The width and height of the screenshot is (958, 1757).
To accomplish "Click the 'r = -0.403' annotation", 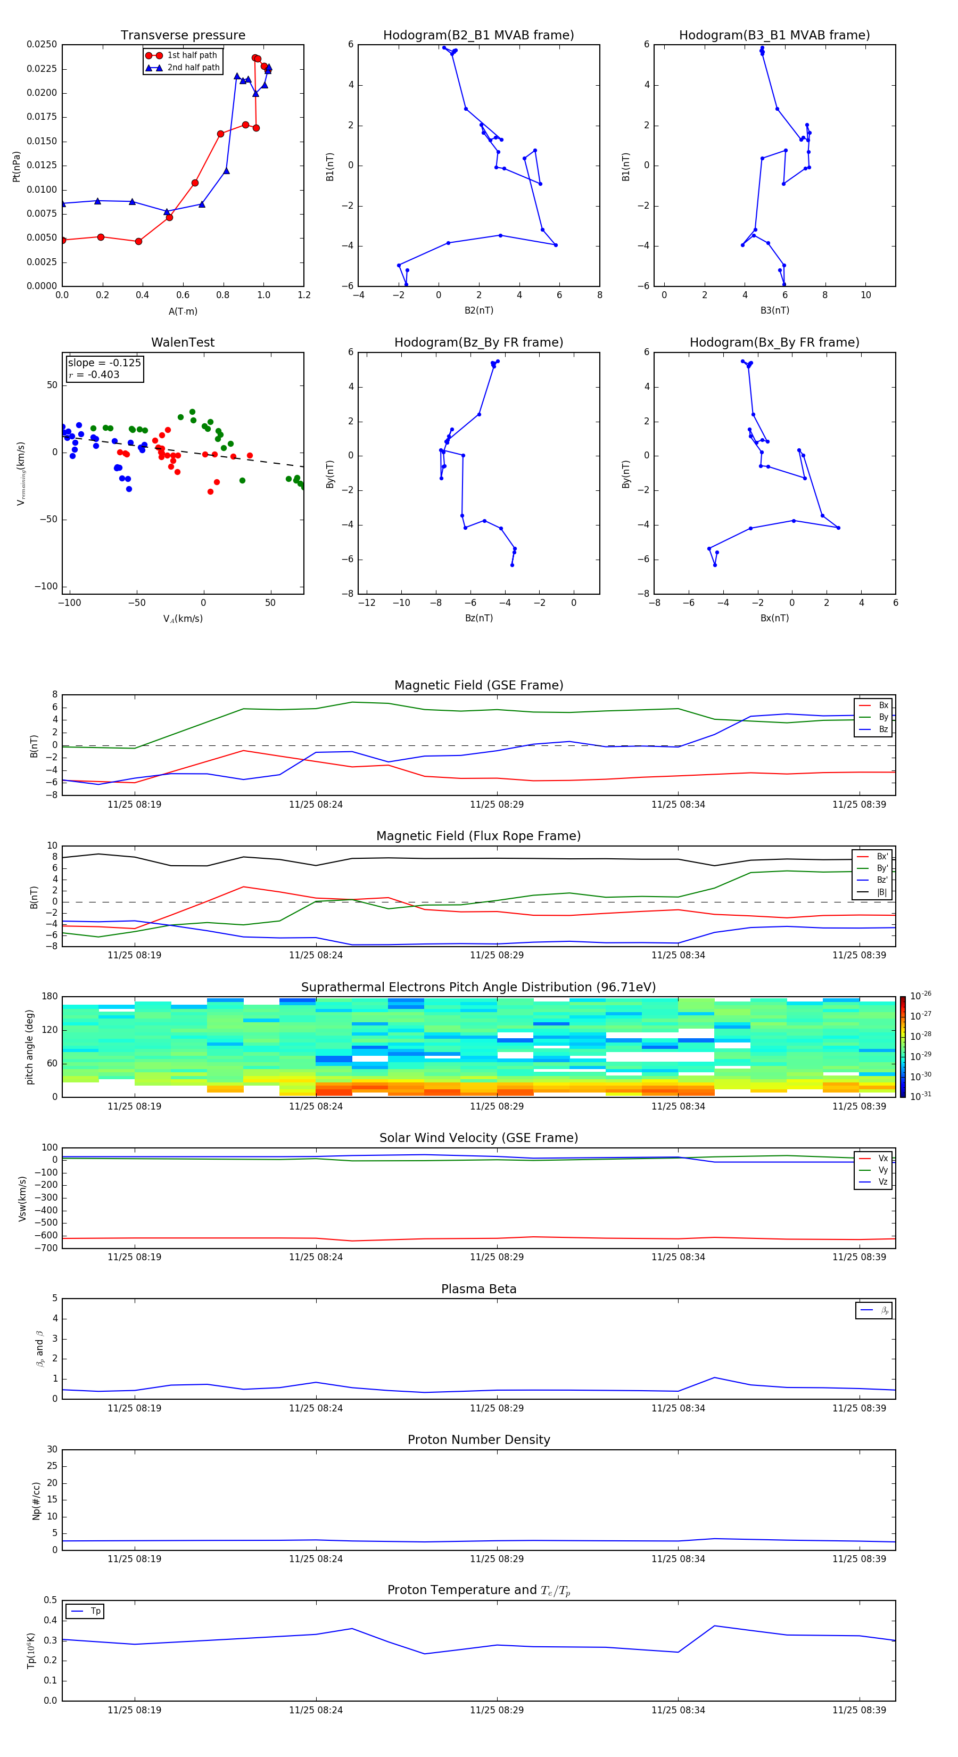I will [x=94, y=374].
